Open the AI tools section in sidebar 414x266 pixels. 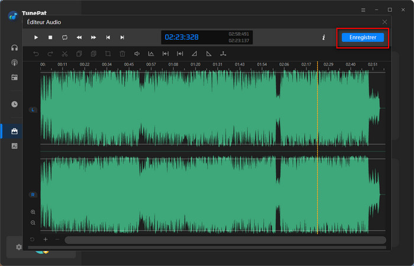click(x=15, y=146)
